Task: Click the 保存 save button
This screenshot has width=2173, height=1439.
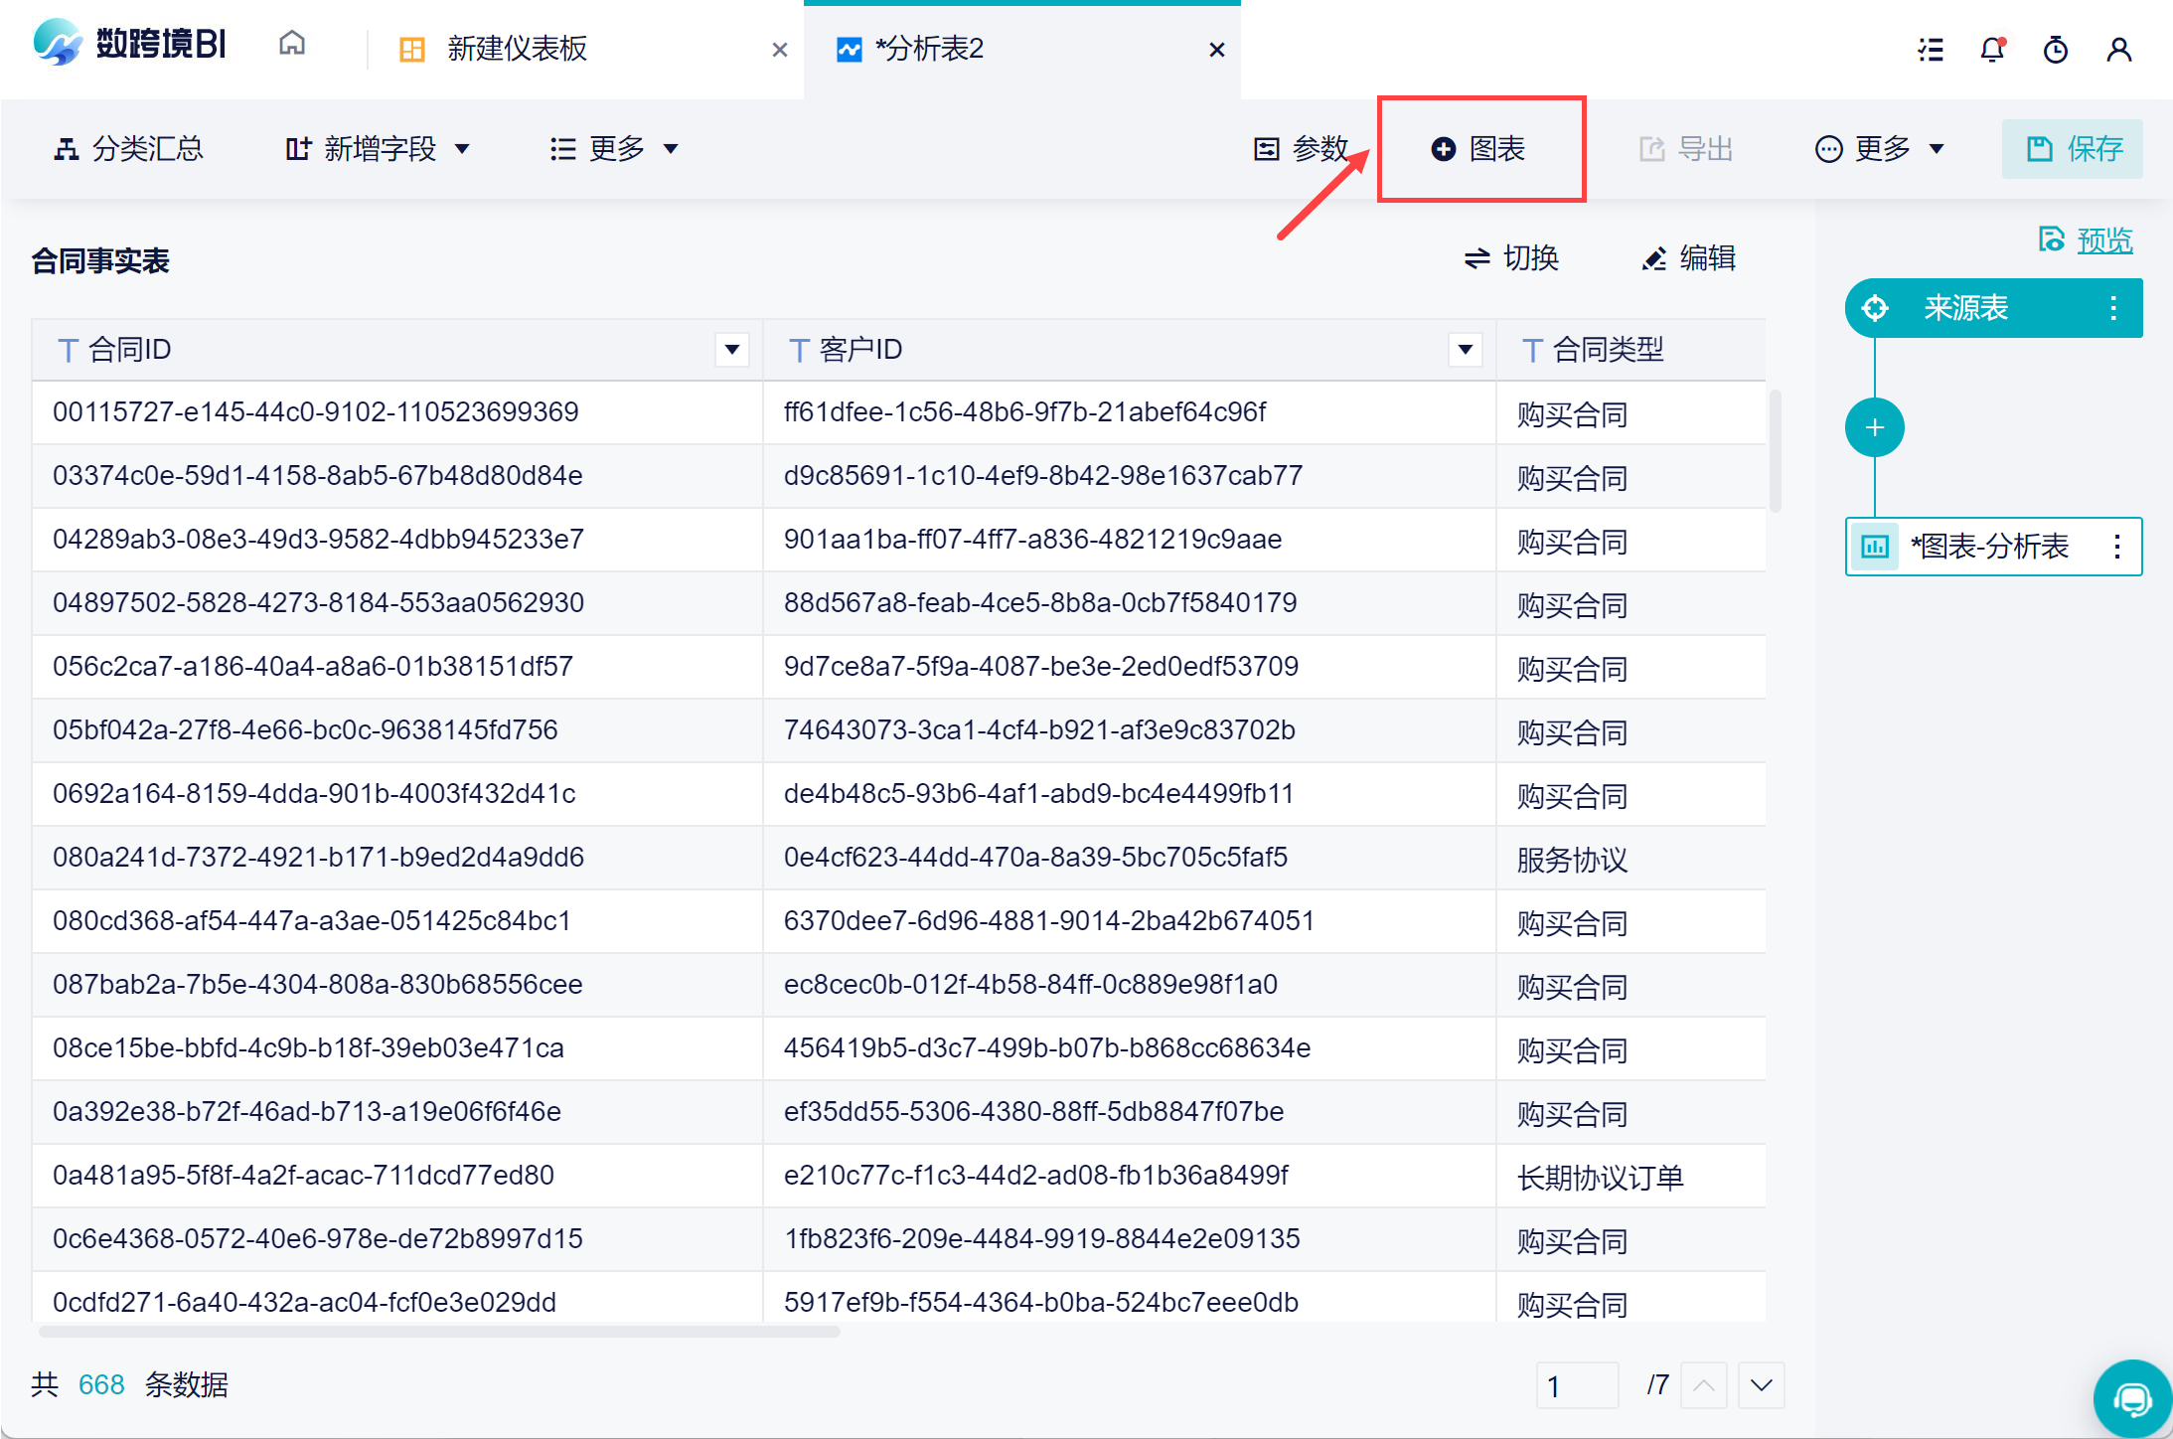Action: pyautogui.click(x=2073, y=149)
